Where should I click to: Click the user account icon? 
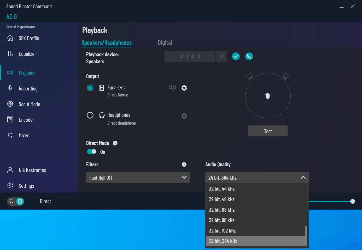(10, 170)
